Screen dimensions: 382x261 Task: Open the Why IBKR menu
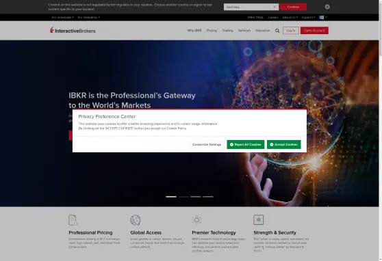point(194,31)
